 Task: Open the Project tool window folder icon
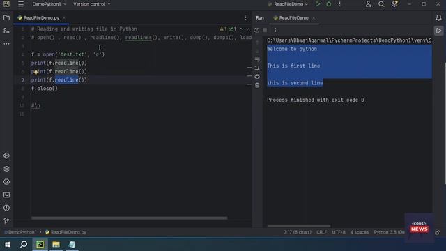(6, 18)
